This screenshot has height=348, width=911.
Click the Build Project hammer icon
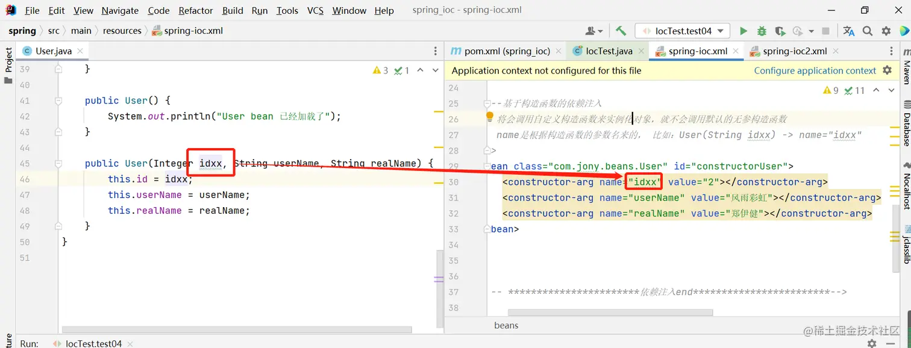coord(621,31)
